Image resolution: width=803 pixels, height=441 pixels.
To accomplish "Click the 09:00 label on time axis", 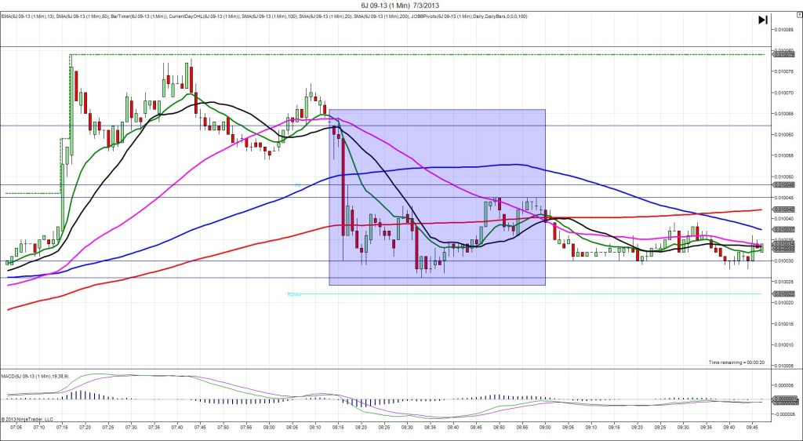I will (544, 428).
